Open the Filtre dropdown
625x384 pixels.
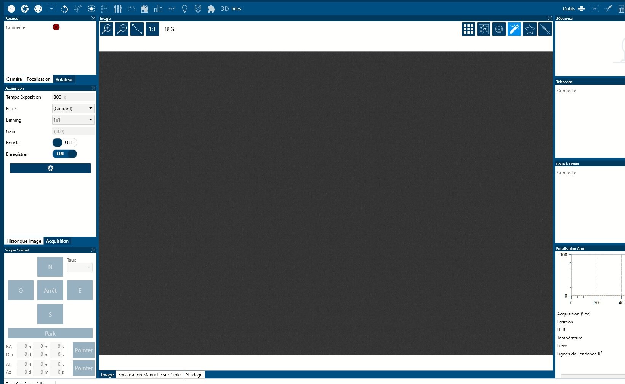point(73,109)
